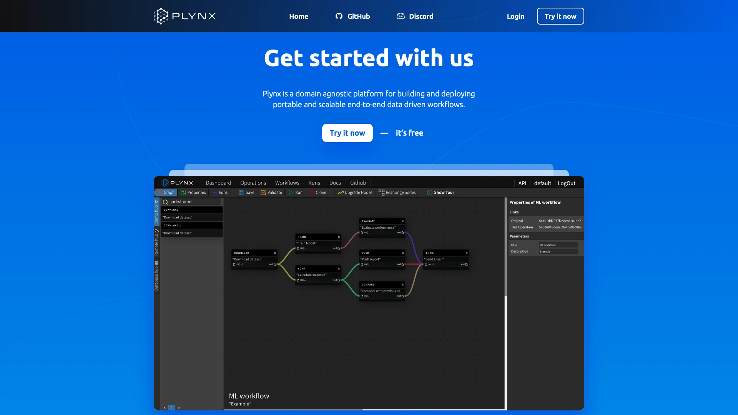
Task: Close the EMAIL node with its X
Action: tap(467, 253)
